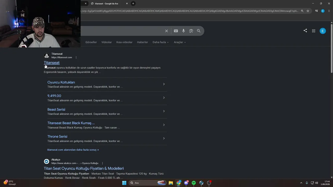Open the Google account avatar menu

[323, 31]
